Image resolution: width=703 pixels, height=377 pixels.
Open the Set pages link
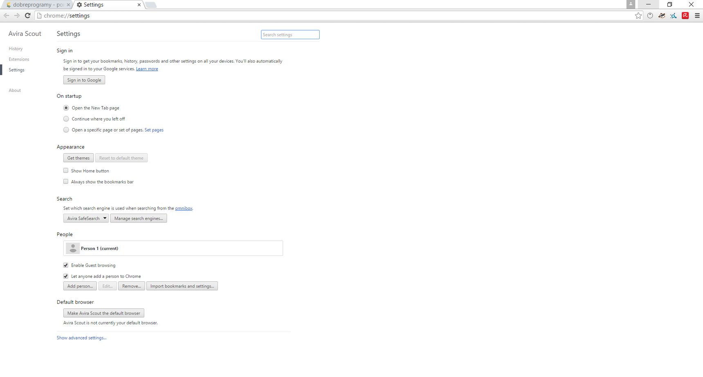(x=154, y=130)
